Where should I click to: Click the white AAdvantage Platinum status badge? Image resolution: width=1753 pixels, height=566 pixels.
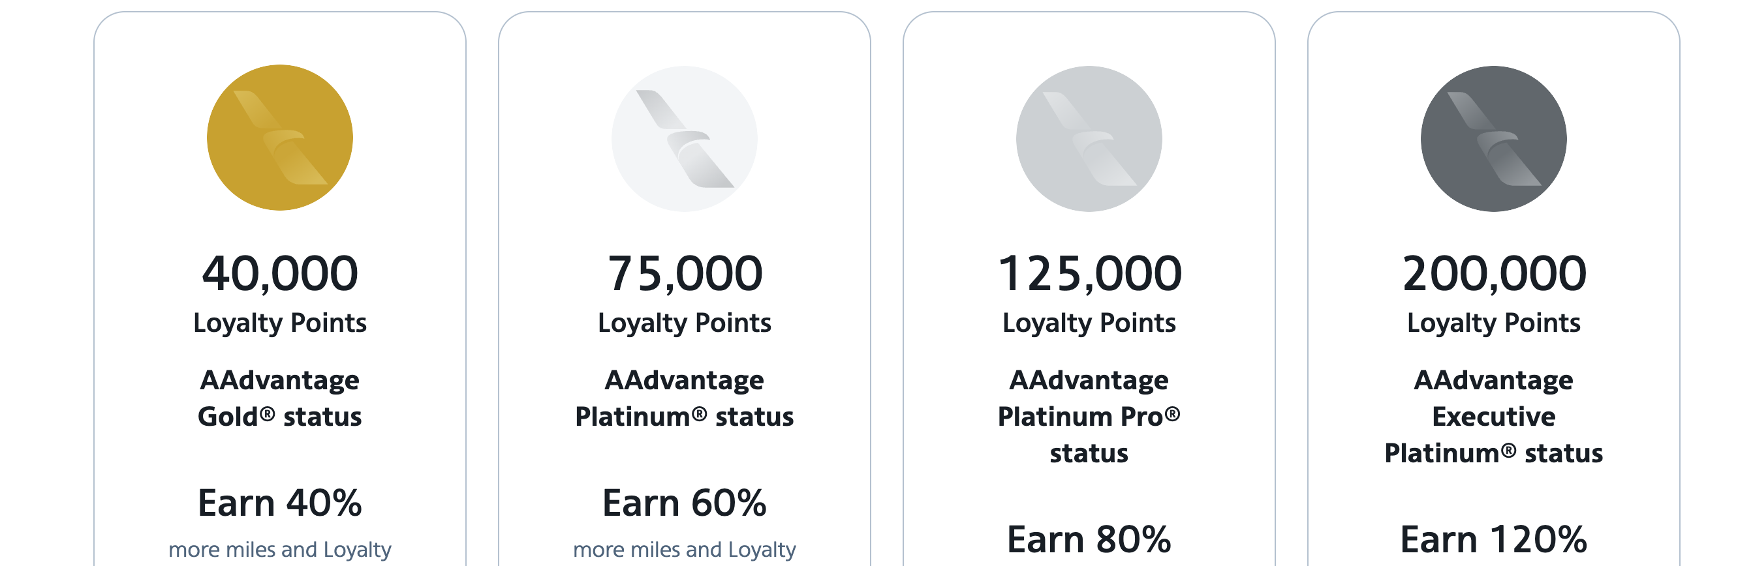684,138
